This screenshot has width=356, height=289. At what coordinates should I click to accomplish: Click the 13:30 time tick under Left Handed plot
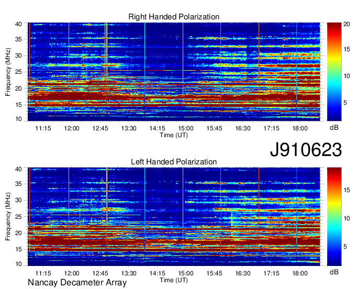[x=129, y=273]
